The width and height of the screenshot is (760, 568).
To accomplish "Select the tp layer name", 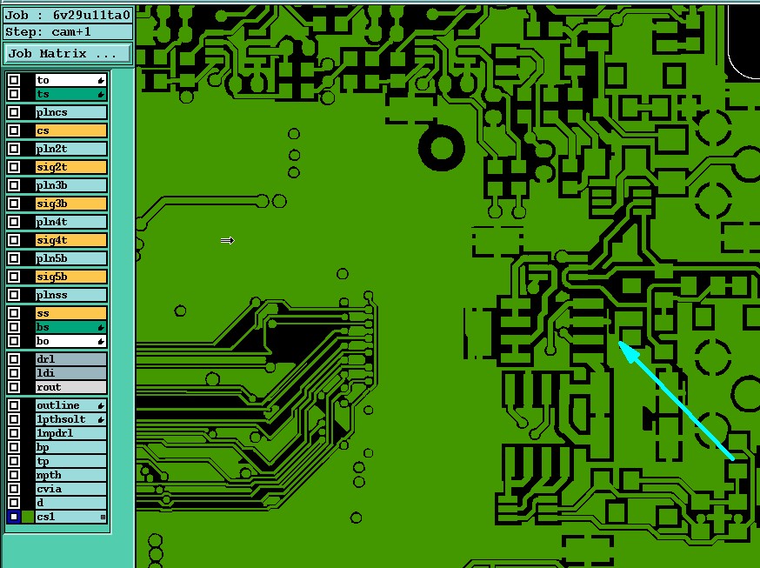I will tap(70, 461).
